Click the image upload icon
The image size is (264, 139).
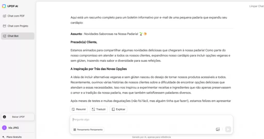click(218, 129)
